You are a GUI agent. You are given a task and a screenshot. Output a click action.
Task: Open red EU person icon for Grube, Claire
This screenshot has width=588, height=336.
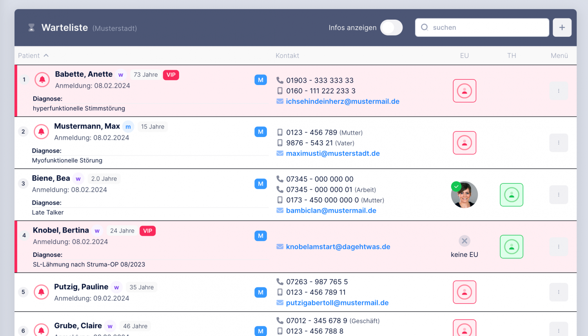tap(465, 328)
